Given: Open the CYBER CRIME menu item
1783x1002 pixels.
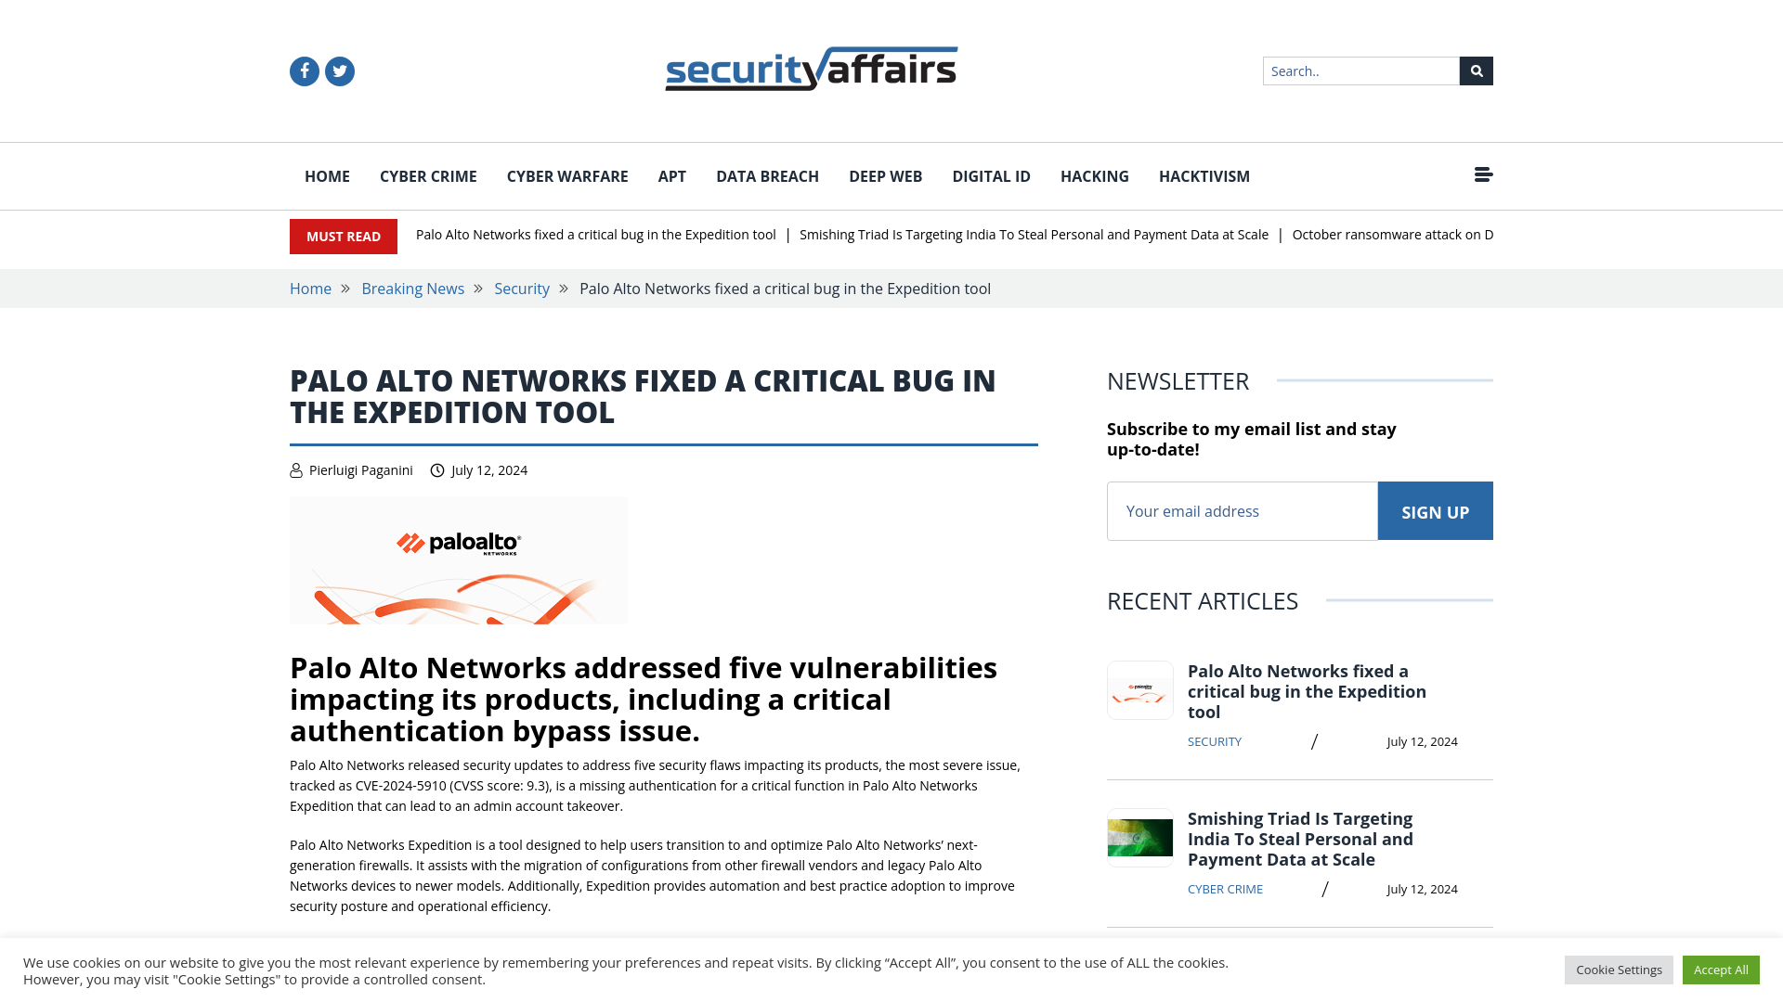Looking at the screenshot, I should (x=427, y=176).
